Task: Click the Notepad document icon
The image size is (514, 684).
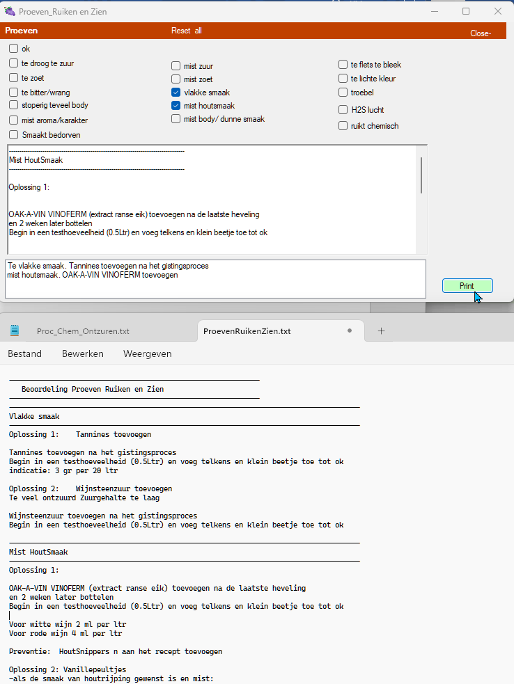Action: [15, 331]
